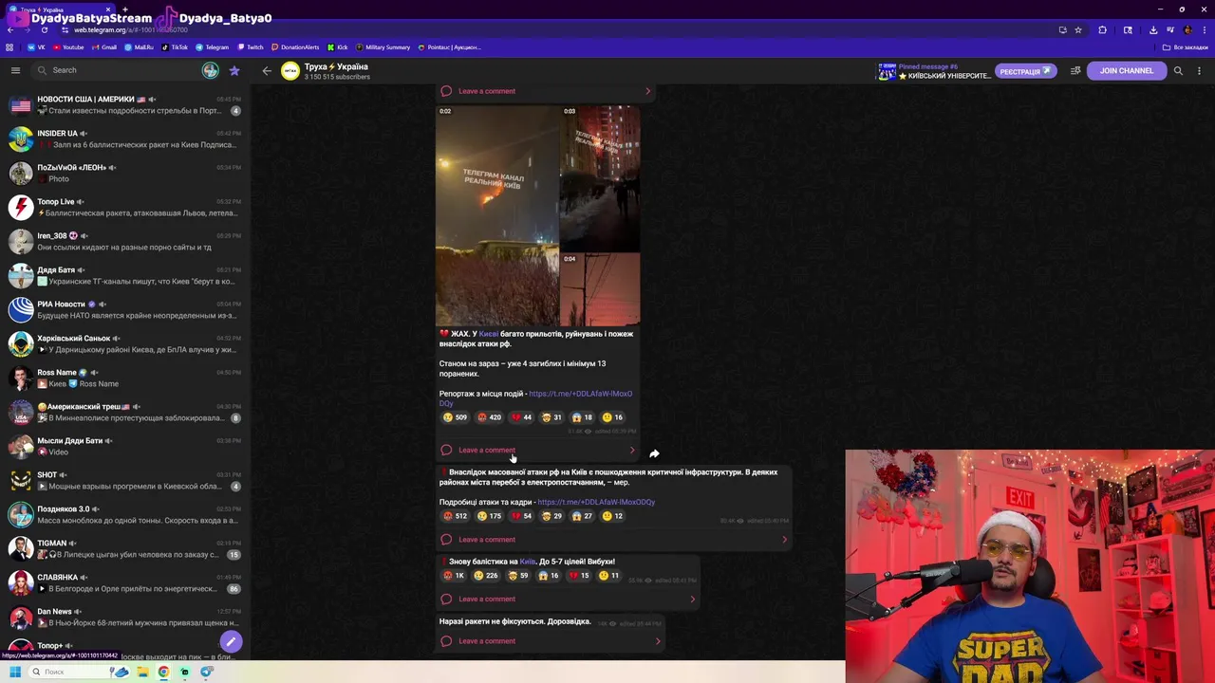Open the Telegram hamburger menu
The height and width of the screenshot is (683, 1215).
pyautogui.click(x=15, y=70)
